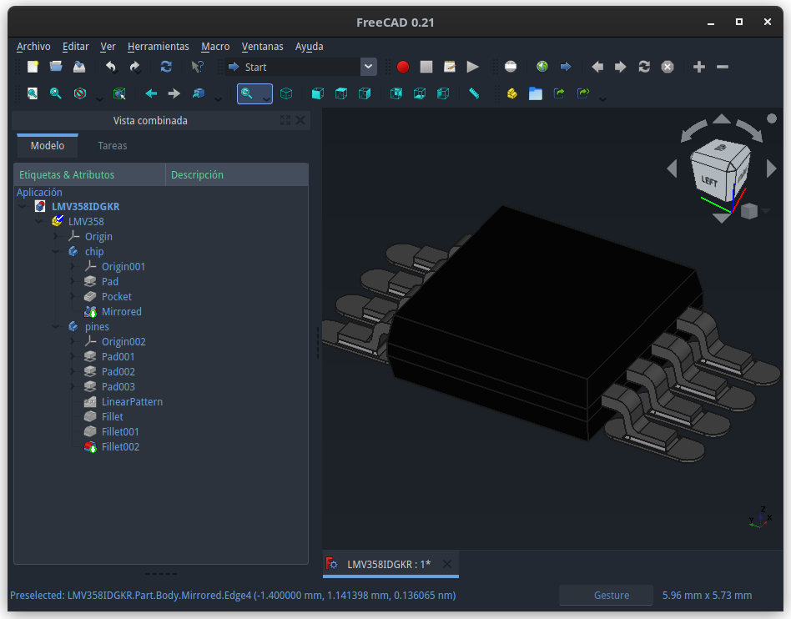Zoom in with the plus icon
The height and width of the screenshot is (619, 791).
(698, 67)
